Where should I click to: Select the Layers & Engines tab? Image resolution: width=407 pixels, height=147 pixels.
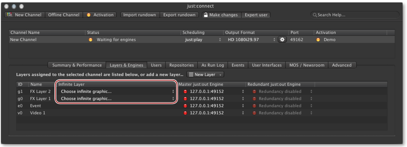(x=126, y=65)
